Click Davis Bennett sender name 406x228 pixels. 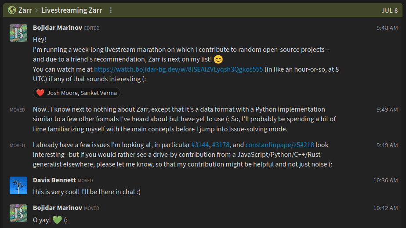[x=54, y=180]
